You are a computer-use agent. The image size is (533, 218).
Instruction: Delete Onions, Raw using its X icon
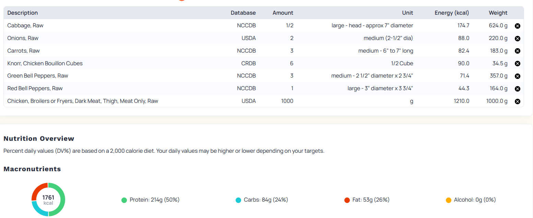(518, 39)
